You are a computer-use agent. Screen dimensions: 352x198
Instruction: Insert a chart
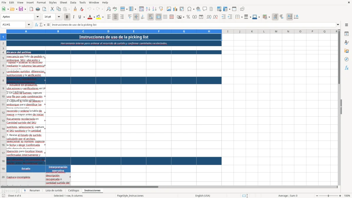175,9
